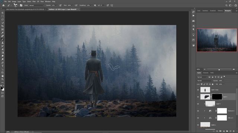Viewport: 238px width, 133px height.
Task: Open the Actions panel play icon
Action: [x=193, y=16]
